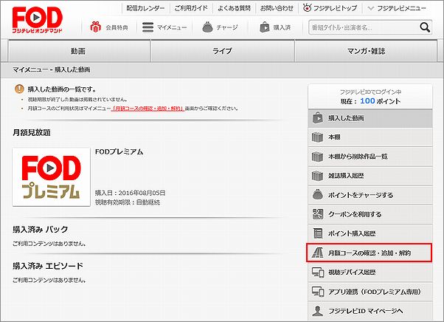Click 購入済 label in header
The width and height of the screenshot is (444, 322).
tap(282, 27)
